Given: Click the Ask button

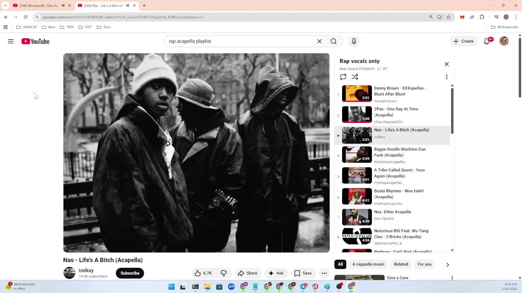Looking at the screenshot, I should (x=276, y=273).
